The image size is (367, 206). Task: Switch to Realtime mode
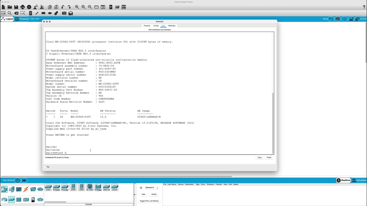coord(343,180)
